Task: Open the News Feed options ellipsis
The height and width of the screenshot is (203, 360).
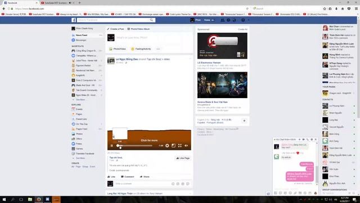Action: [x=101, y=35]
